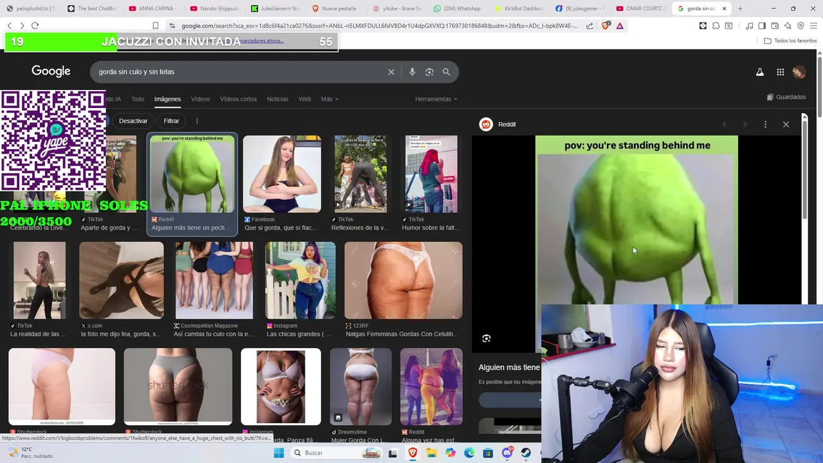The width and height of the screenshot is (823, 463).
Task: Click the page vertical scrollbar
Action: pyautogui.click(x=819, y=87)
